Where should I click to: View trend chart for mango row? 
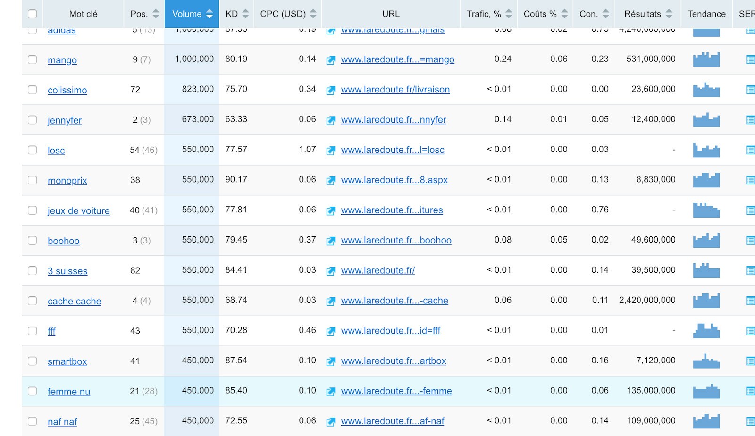pyautogui.click(x=706, y=59)
